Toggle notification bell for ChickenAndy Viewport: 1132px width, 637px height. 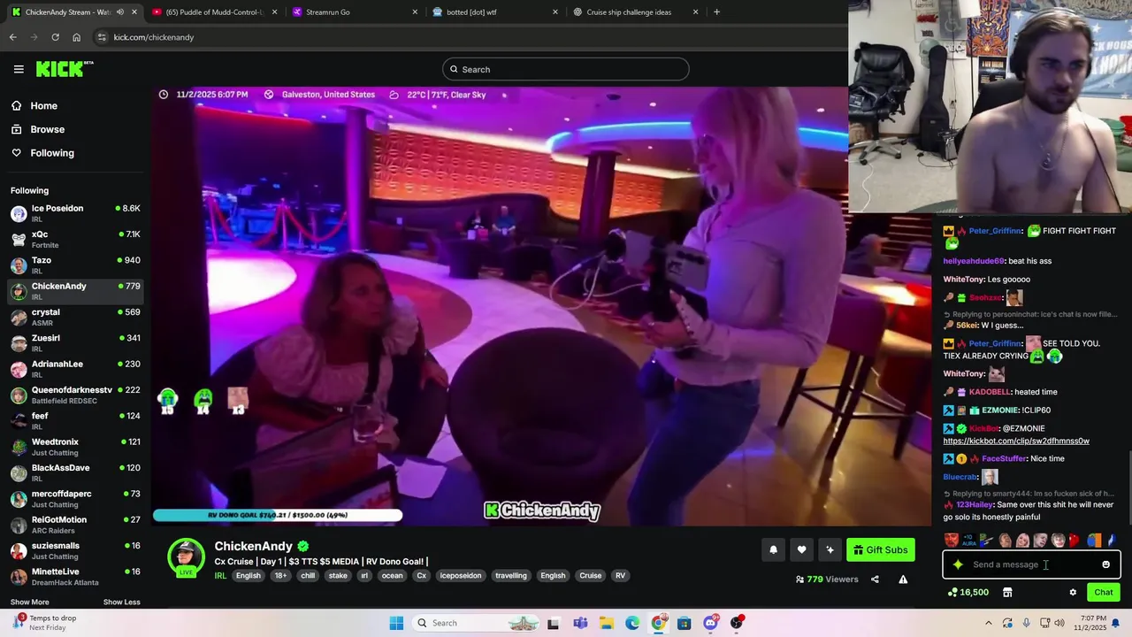pos(773,550)
